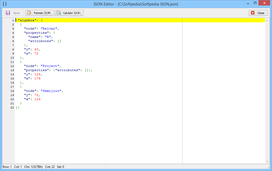272x171 pixels.
Task: Click "Row: 1" in status bar
Action: (x=7, y=167)
